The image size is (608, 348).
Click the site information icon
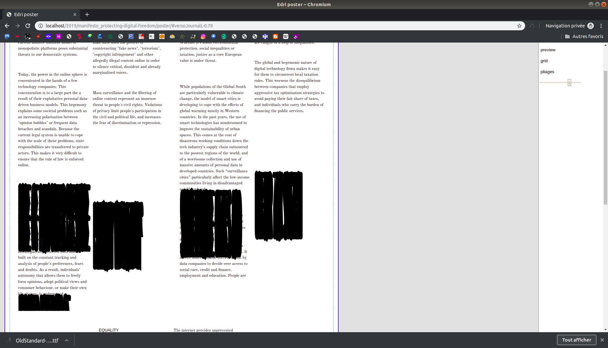coord(41,26)
